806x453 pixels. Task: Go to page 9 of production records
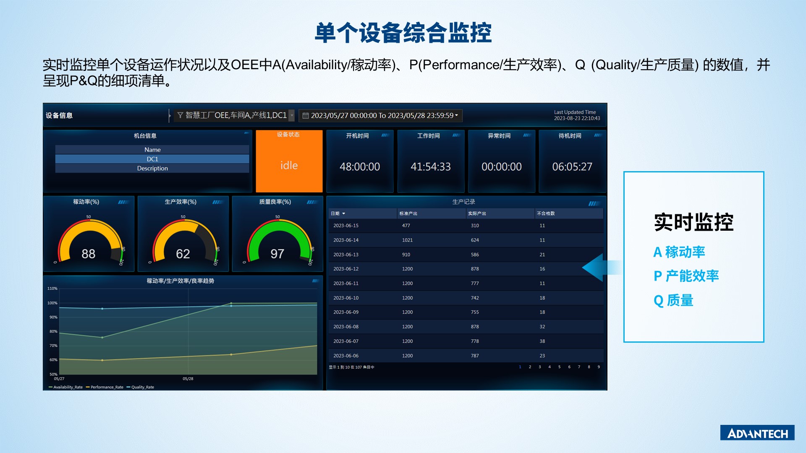click(x=599, y=367)
